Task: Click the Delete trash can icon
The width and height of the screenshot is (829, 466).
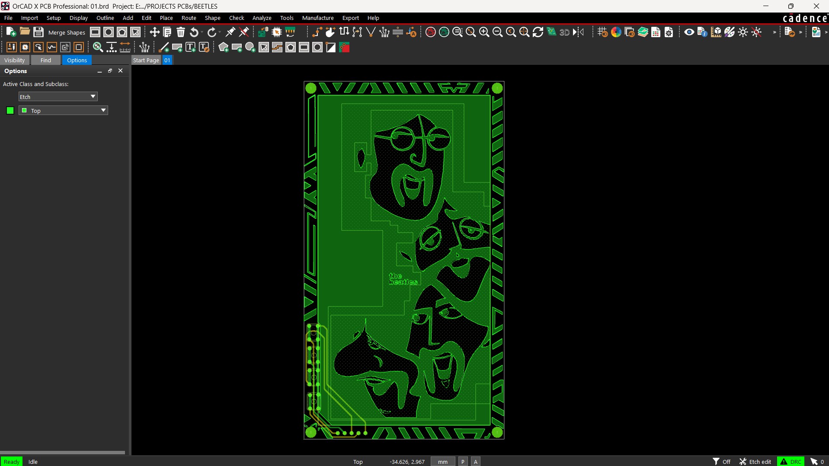Action: coord(181,32)
